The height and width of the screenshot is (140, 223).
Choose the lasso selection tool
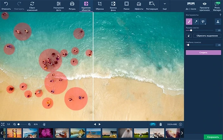coord(203,22)
